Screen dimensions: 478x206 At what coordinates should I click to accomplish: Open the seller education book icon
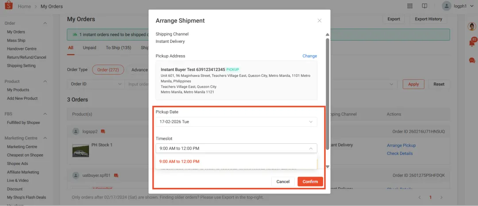point(424,6)
